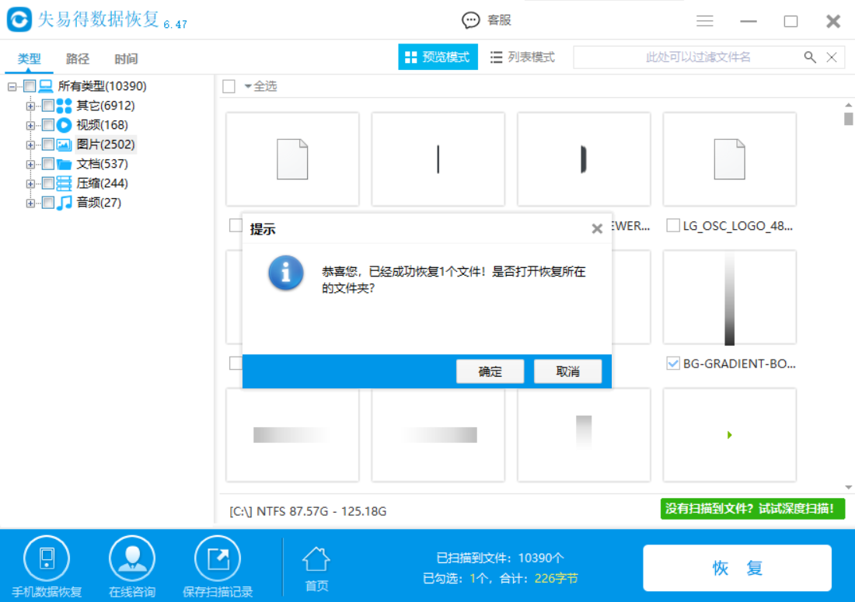Check the 图片 category checkbox
This screenshot has height=602, width=855.
click(x=47, y=144)
